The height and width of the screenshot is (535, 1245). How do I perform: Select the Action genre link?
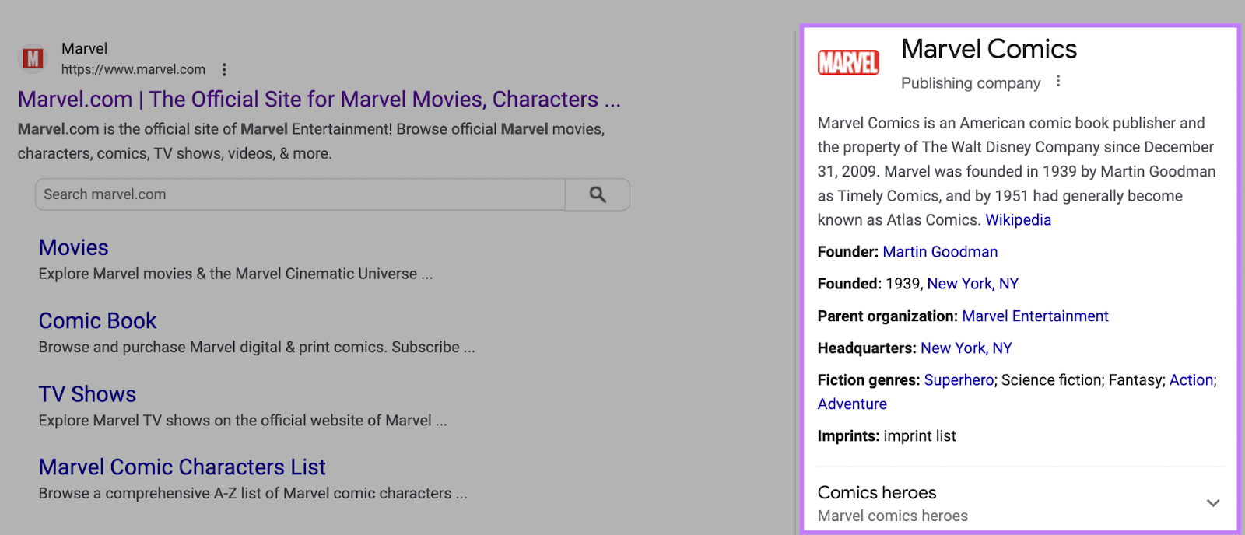point(1191,380)
